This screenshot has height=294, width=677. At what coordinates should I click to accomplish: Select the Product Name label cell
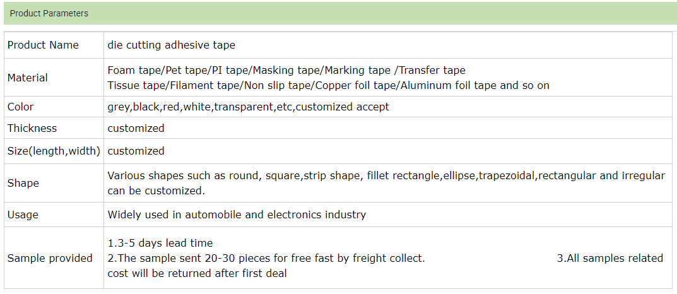(x=43, y=45)
